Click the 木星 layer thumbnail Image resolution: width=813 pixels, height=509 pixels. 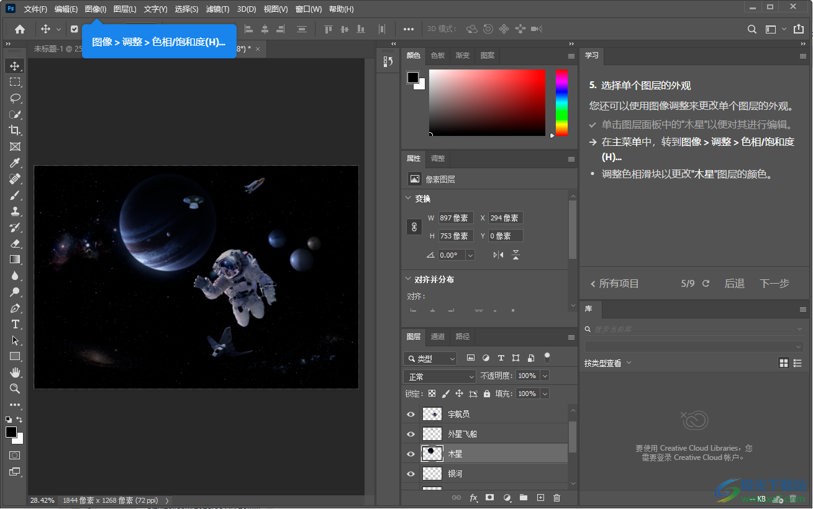coord(432,453)
